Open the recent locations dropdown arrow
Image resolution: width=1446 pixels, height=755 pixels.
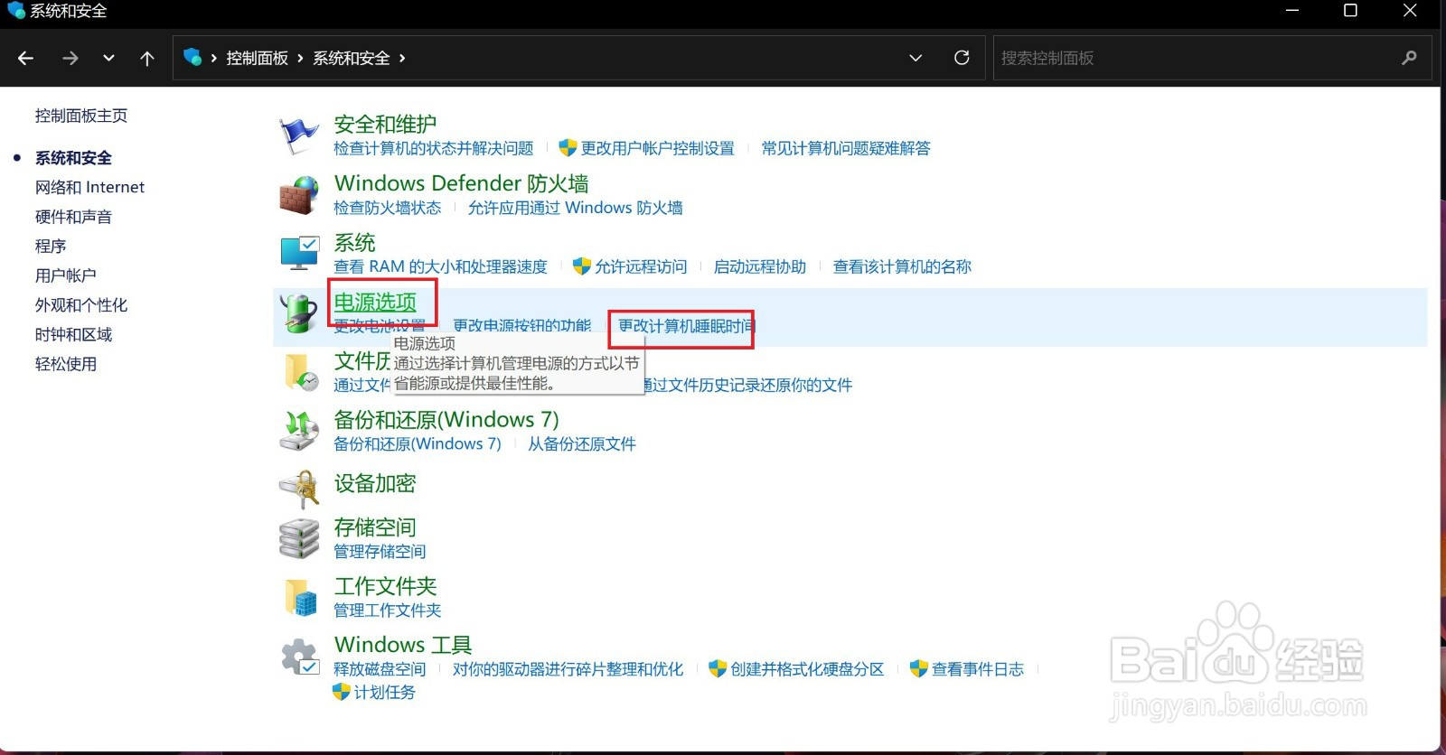pyautogui.click(x=108, y=58)
